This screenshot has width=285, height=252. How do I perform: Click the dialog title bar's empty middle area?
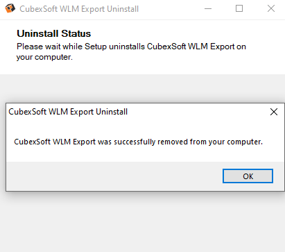[x=198, y=112]
